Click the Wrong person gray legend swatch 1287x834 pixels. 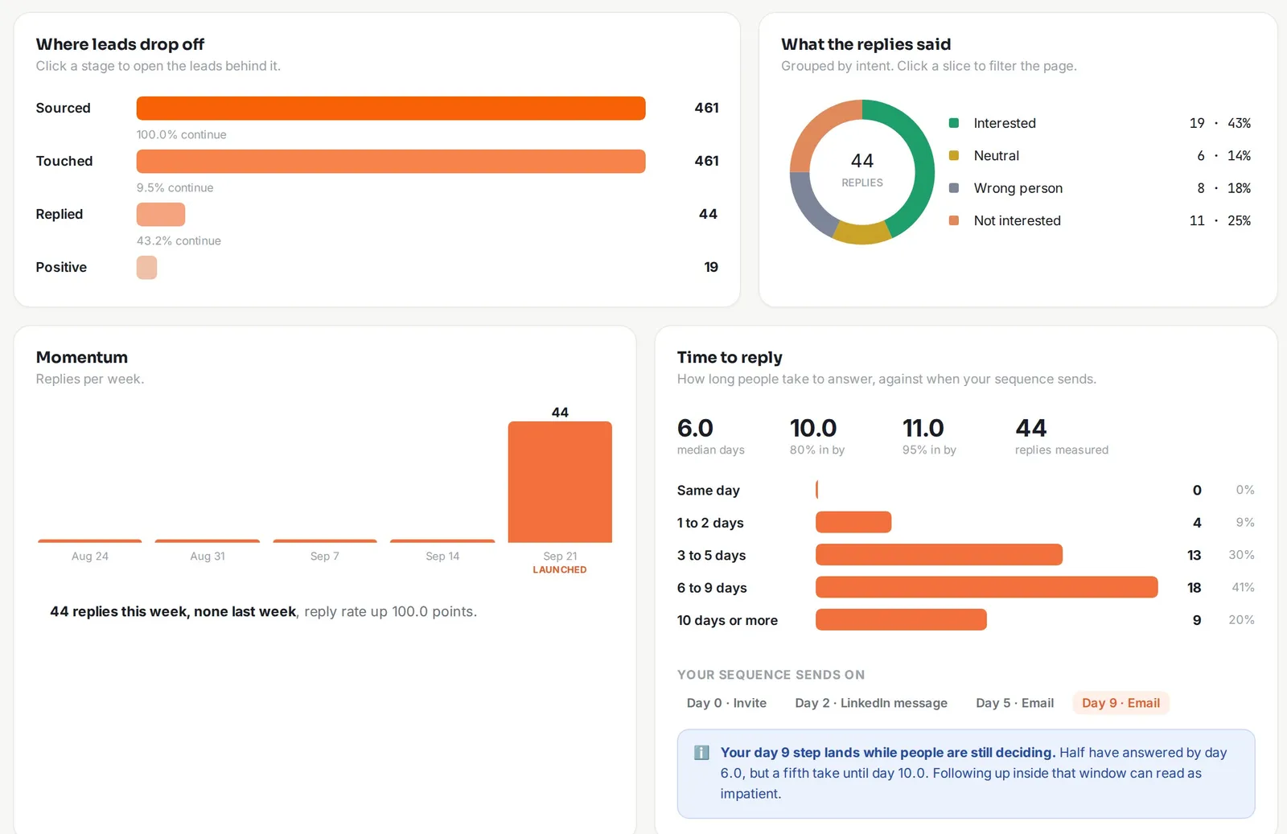click(x=954, y=188)
